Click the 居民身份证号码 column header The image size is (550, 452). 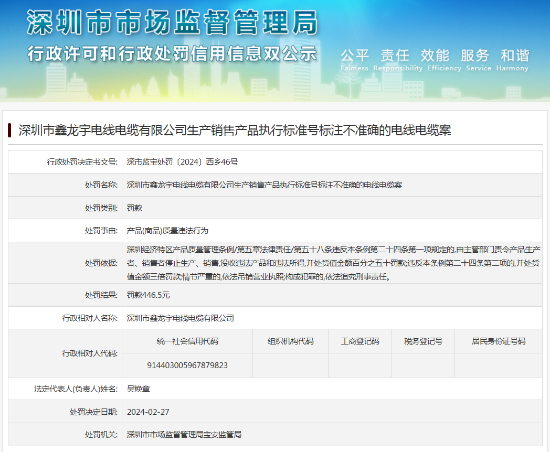[499, 341]
